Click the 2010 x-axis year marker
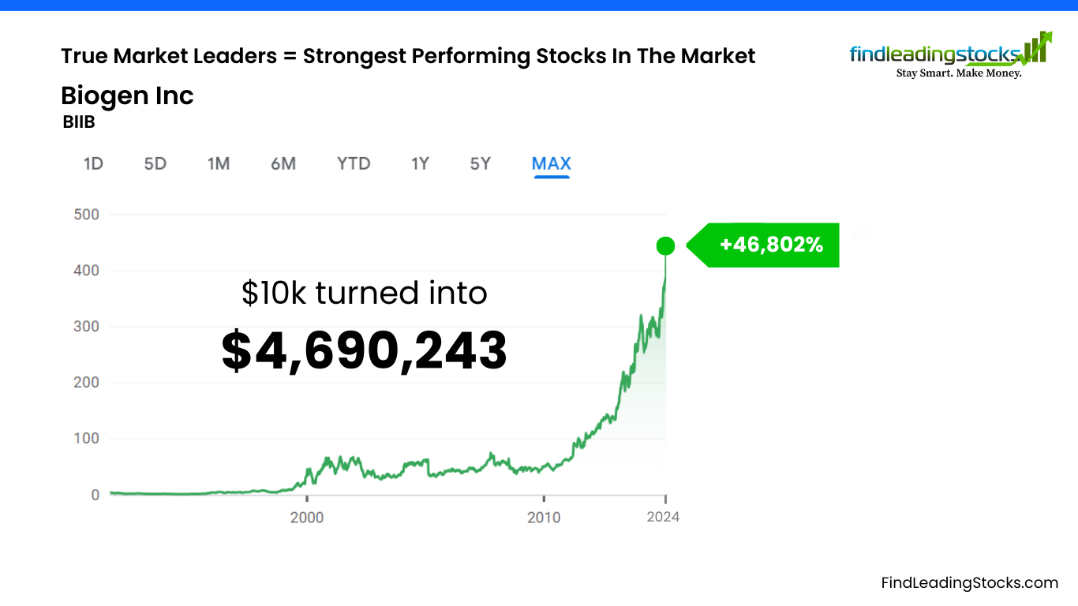This screenshot has height=606, width=1078. [x=544, y=517]
